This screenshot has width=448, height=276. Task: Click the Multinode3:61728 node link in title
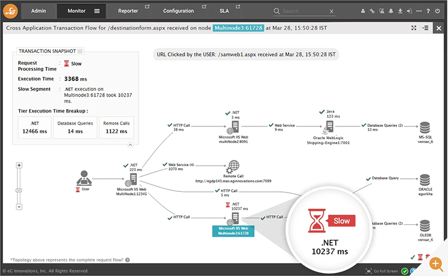coord(238,28)
